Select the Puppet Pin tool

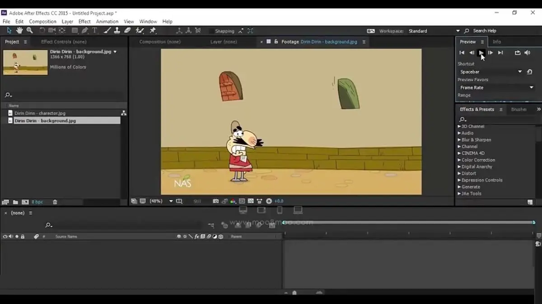(153, 31)
